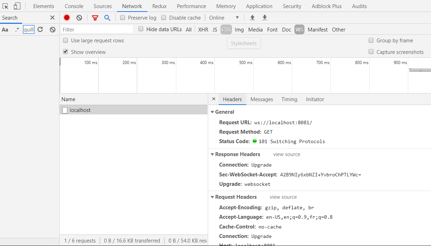The height and width of the screenshot is (246, 431).
Task: Import HAR file with upload arrow
Action: (x=252, y=17)
